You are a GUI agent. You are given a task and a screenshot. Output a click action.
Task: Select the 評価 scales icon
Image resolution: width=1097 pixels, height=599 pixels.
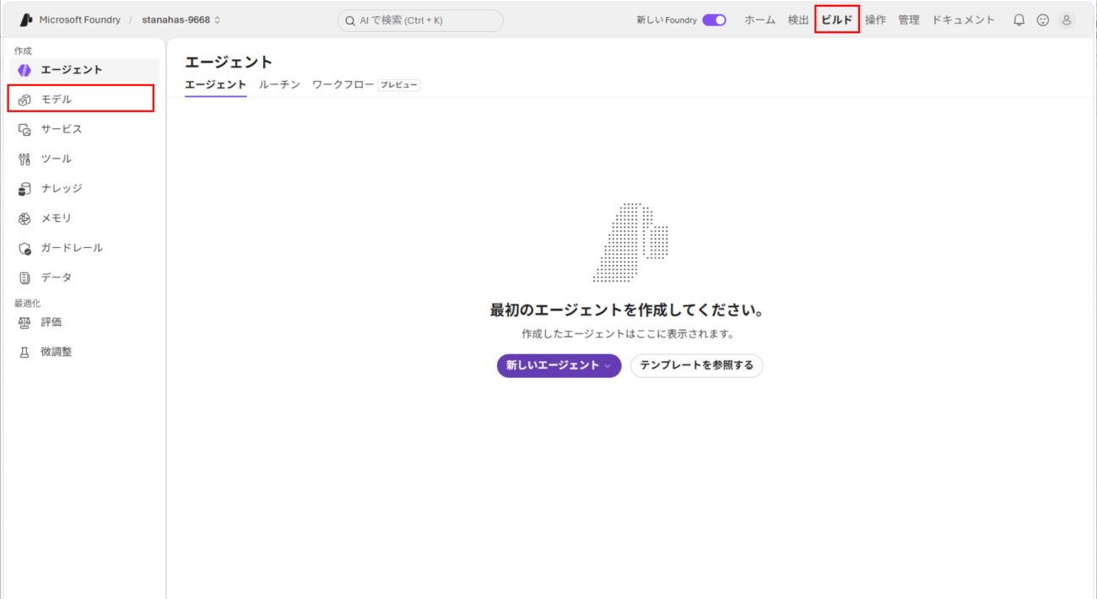click(24, 322)
